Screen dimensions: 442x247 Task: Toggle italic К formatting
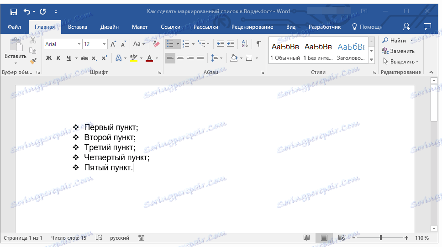(58, 58)
